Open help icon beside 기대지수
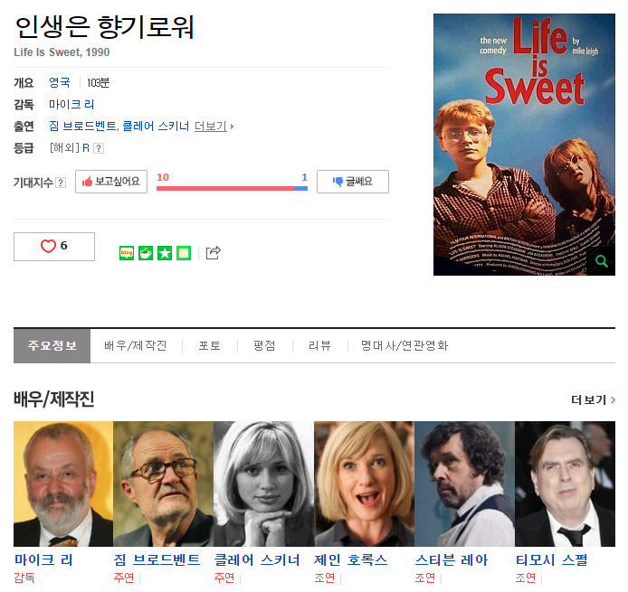 click(x=61, y=183)
